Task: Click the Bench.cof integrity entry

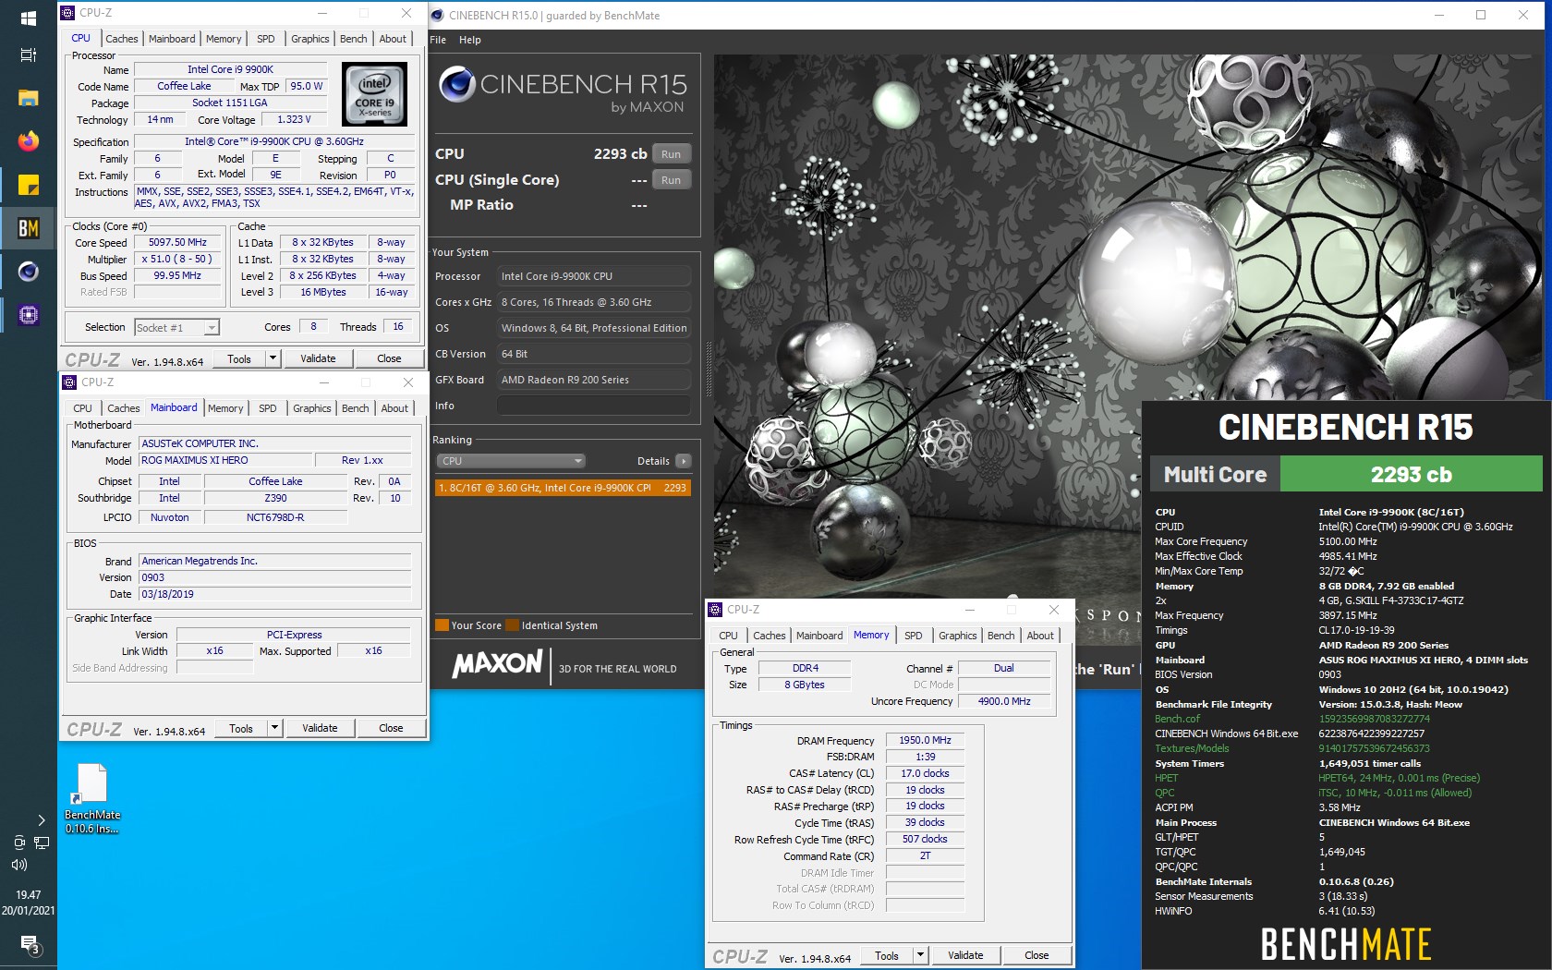Action: click(x=1177, y=719)
